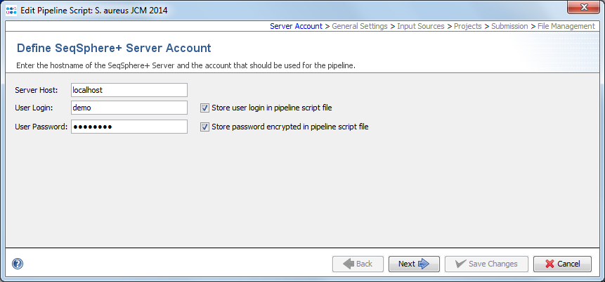Image resolution: width=605 pixels, height=282 pixels.
Task: Click the Save Changes button
Action: point(486,264)
